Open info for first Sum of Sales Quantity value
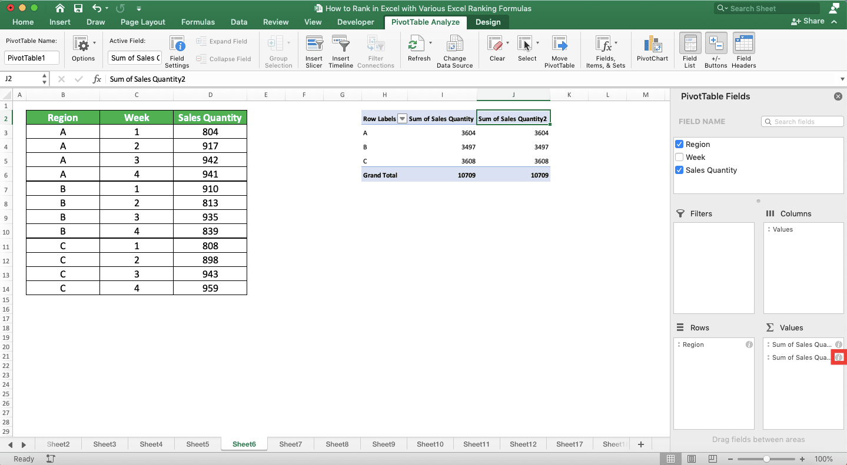847x465 pixels. 839,344
